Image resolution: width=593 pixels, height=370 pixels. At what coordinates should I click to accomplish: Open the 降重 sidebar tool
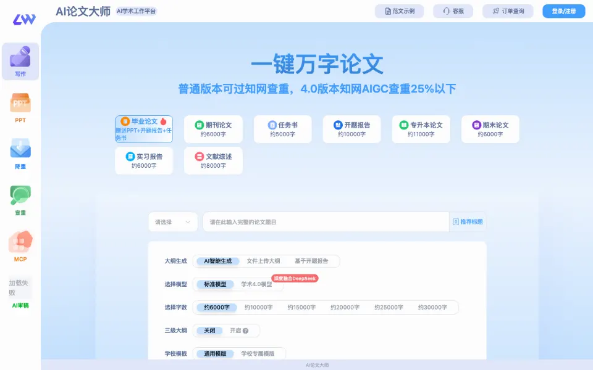20,154
